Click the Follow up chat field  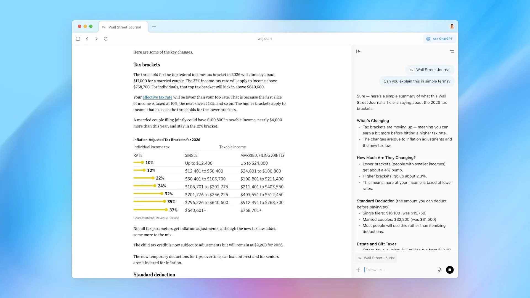click(392, 270)
